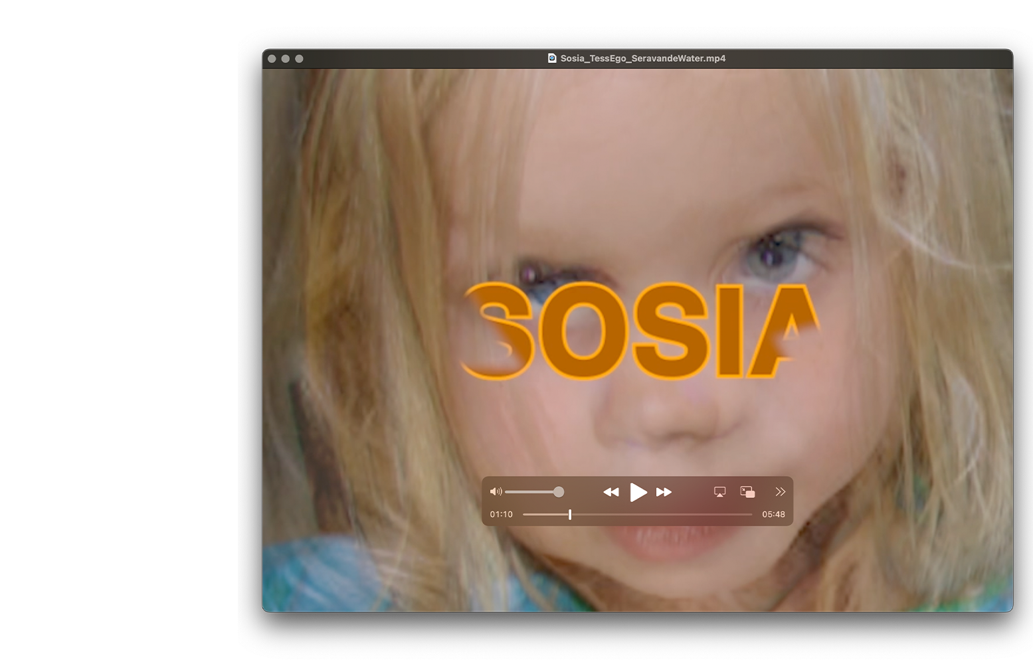1033x664 pixels.
Task: Open the share and playback speed chevrons menu
Action: pyautogui.click(x=780, y=492)
